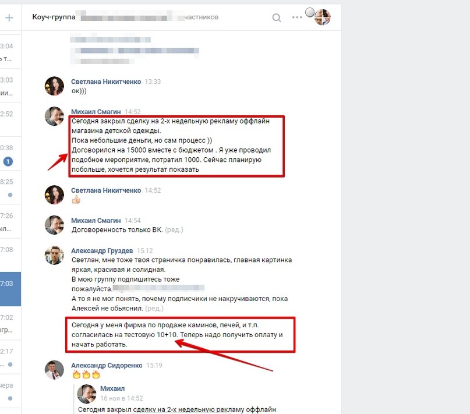Click quoted message date 16 ноя в 14:52
The image size is (470, 414).
tap(121, 398)
